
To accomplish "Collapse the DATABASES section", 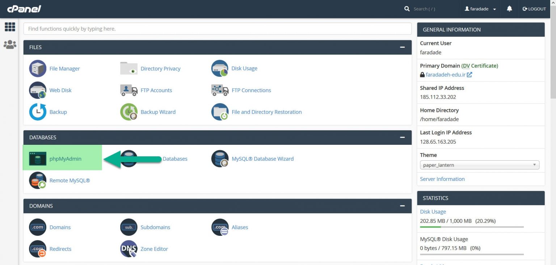I will click(402, 138).
